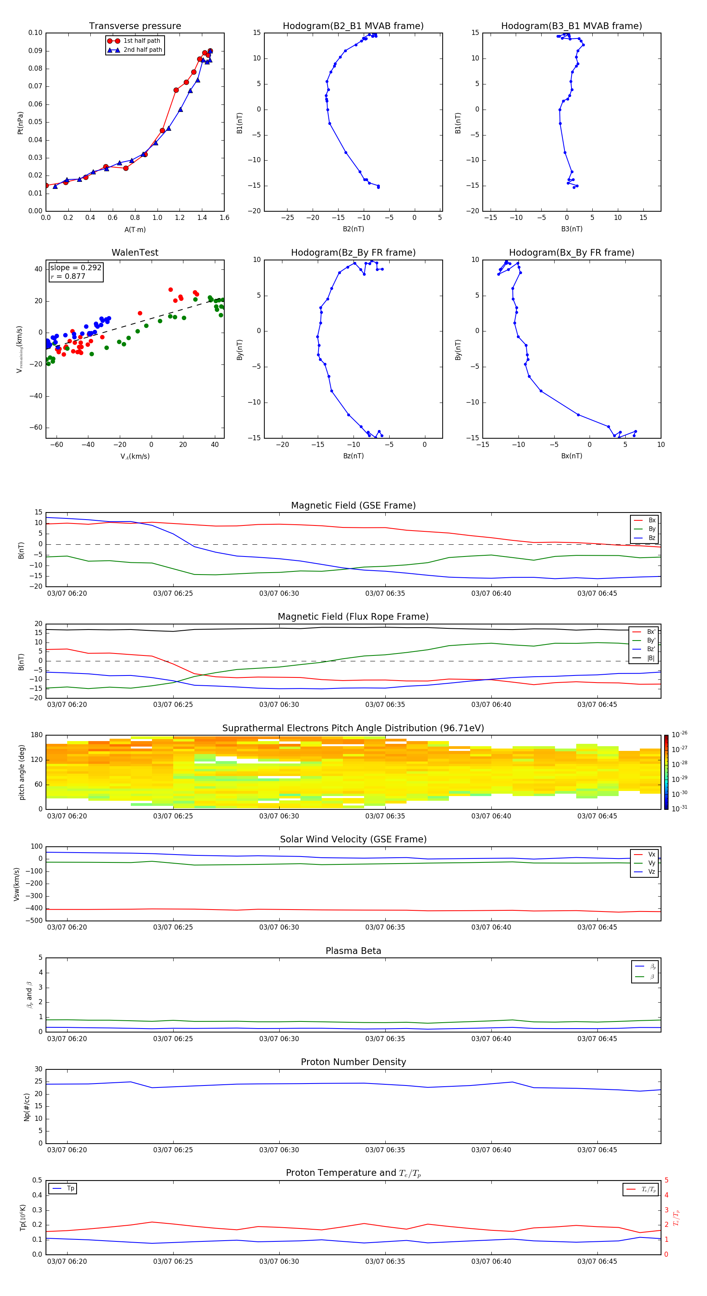The height and width of the screenshot is (1296, 707).
Task: Click the 'Bz(nT)' x-axis label
Action: click(x=353, y=456)
